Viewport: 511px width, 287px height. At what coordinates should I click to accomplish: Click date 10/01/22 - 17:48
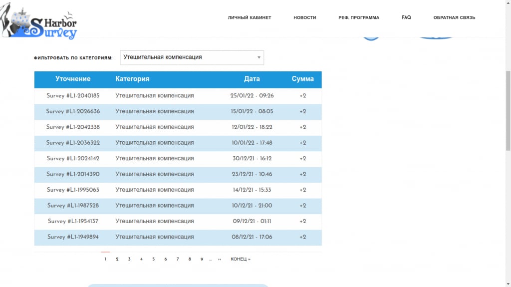(252, 143)
